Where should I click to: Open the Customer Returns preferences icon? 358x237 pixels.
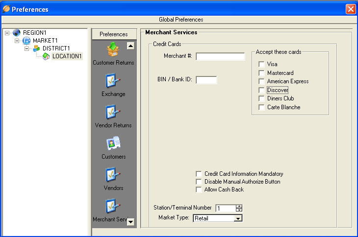click(113, 49)
